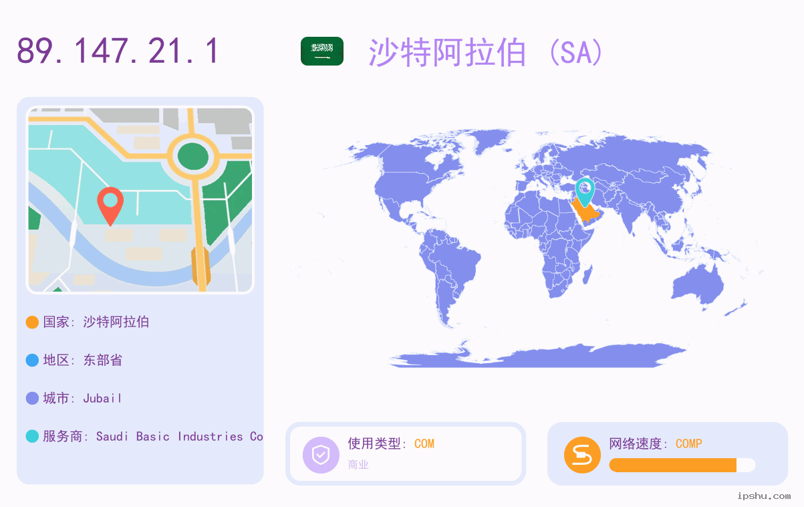Open the ipshu.com link
Viewport: 804px width, 507px height.
764,496
